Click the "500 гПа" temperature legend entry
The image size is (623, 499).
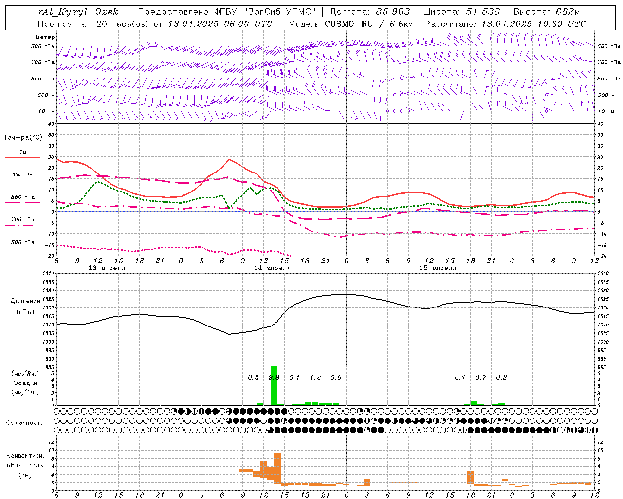pos(22,242)
